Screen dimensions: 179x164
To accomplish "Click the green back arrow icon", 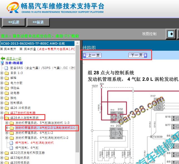I will point(3,58).
